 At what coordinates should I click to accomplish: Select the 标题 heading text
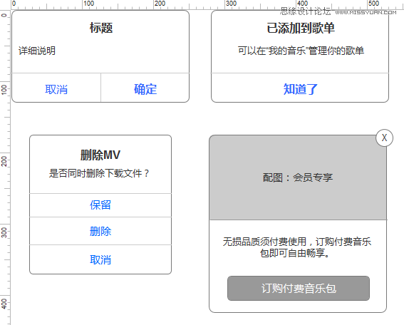[101, 28]
